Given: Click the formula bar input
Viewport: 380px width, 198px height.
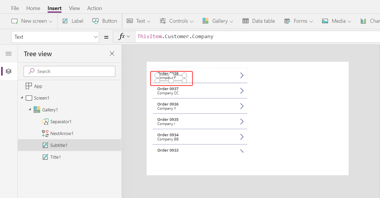Looking at the screenshot, I should coord(257,37).
